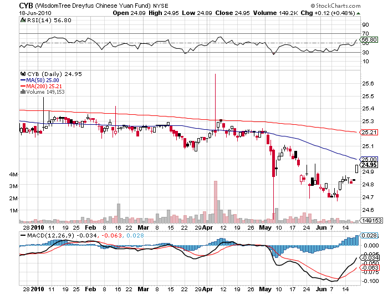Click the 2010 label on lower date axis
Screen dimensions: 388x294
pos(37,289)
